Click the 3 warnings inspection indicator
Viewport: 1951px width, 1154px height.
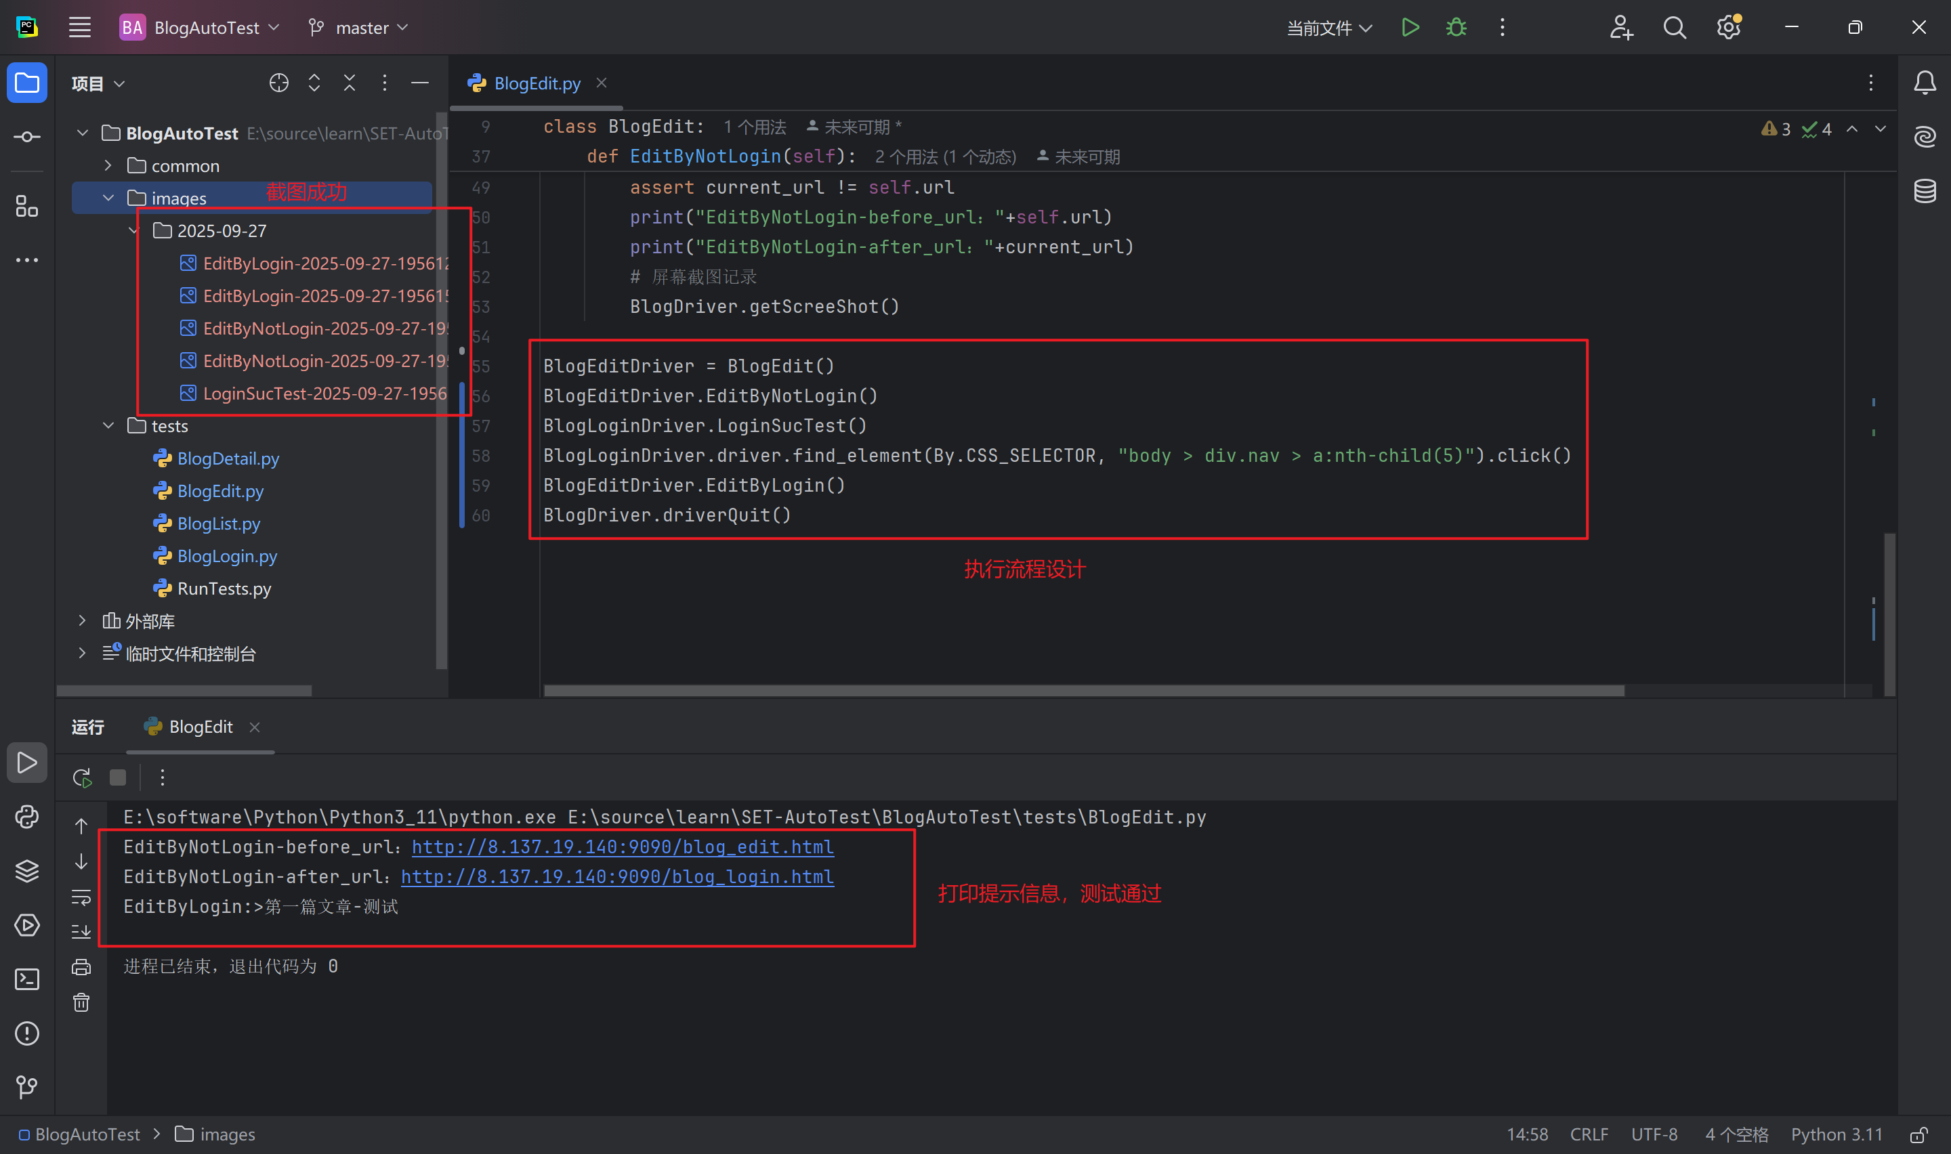coord(1776,129)
